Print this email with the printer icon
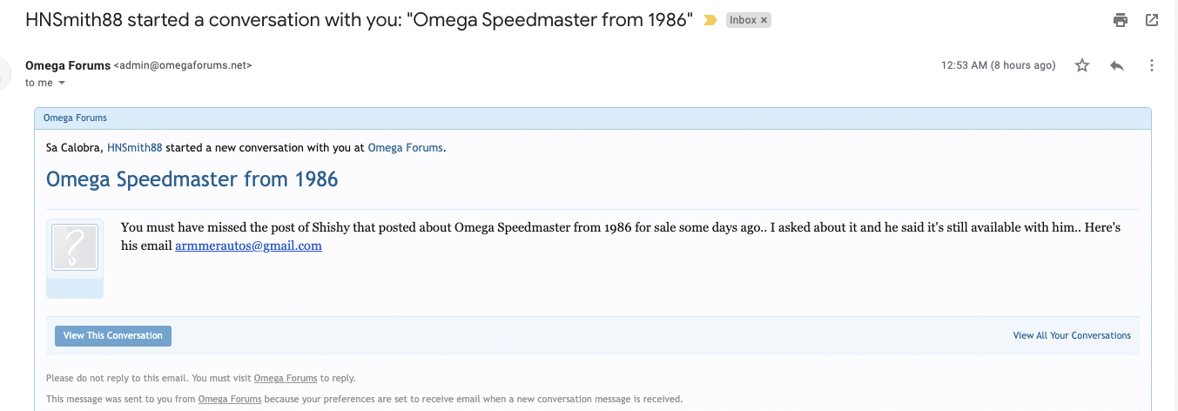 pos(1121,20)
